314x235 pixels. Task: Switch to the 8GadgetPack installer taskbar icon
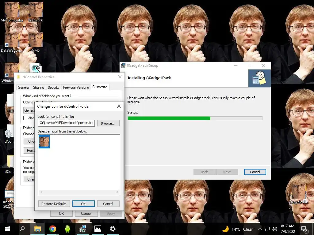click(82, 229)
